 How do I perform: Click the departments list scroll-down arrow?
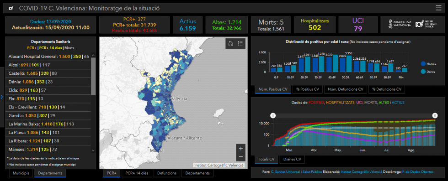tap(93, 150)
